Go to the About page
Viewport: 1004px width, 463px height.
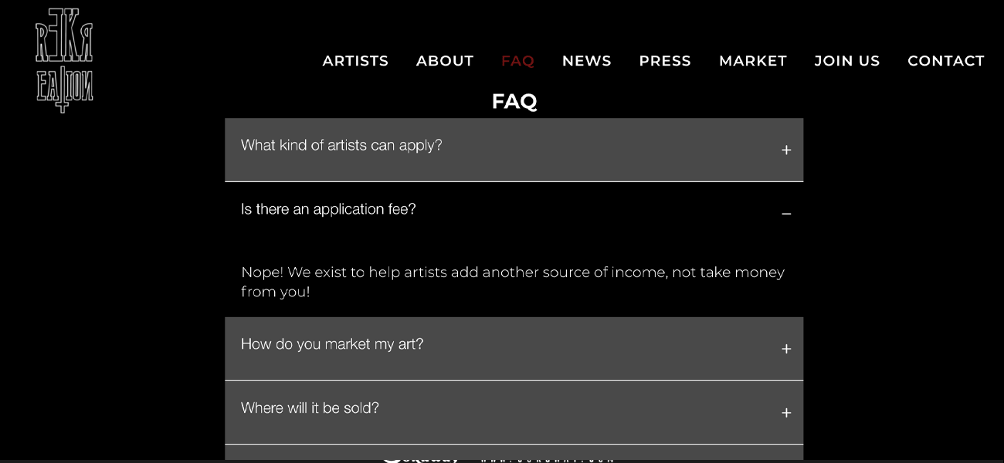pos(445,61)
